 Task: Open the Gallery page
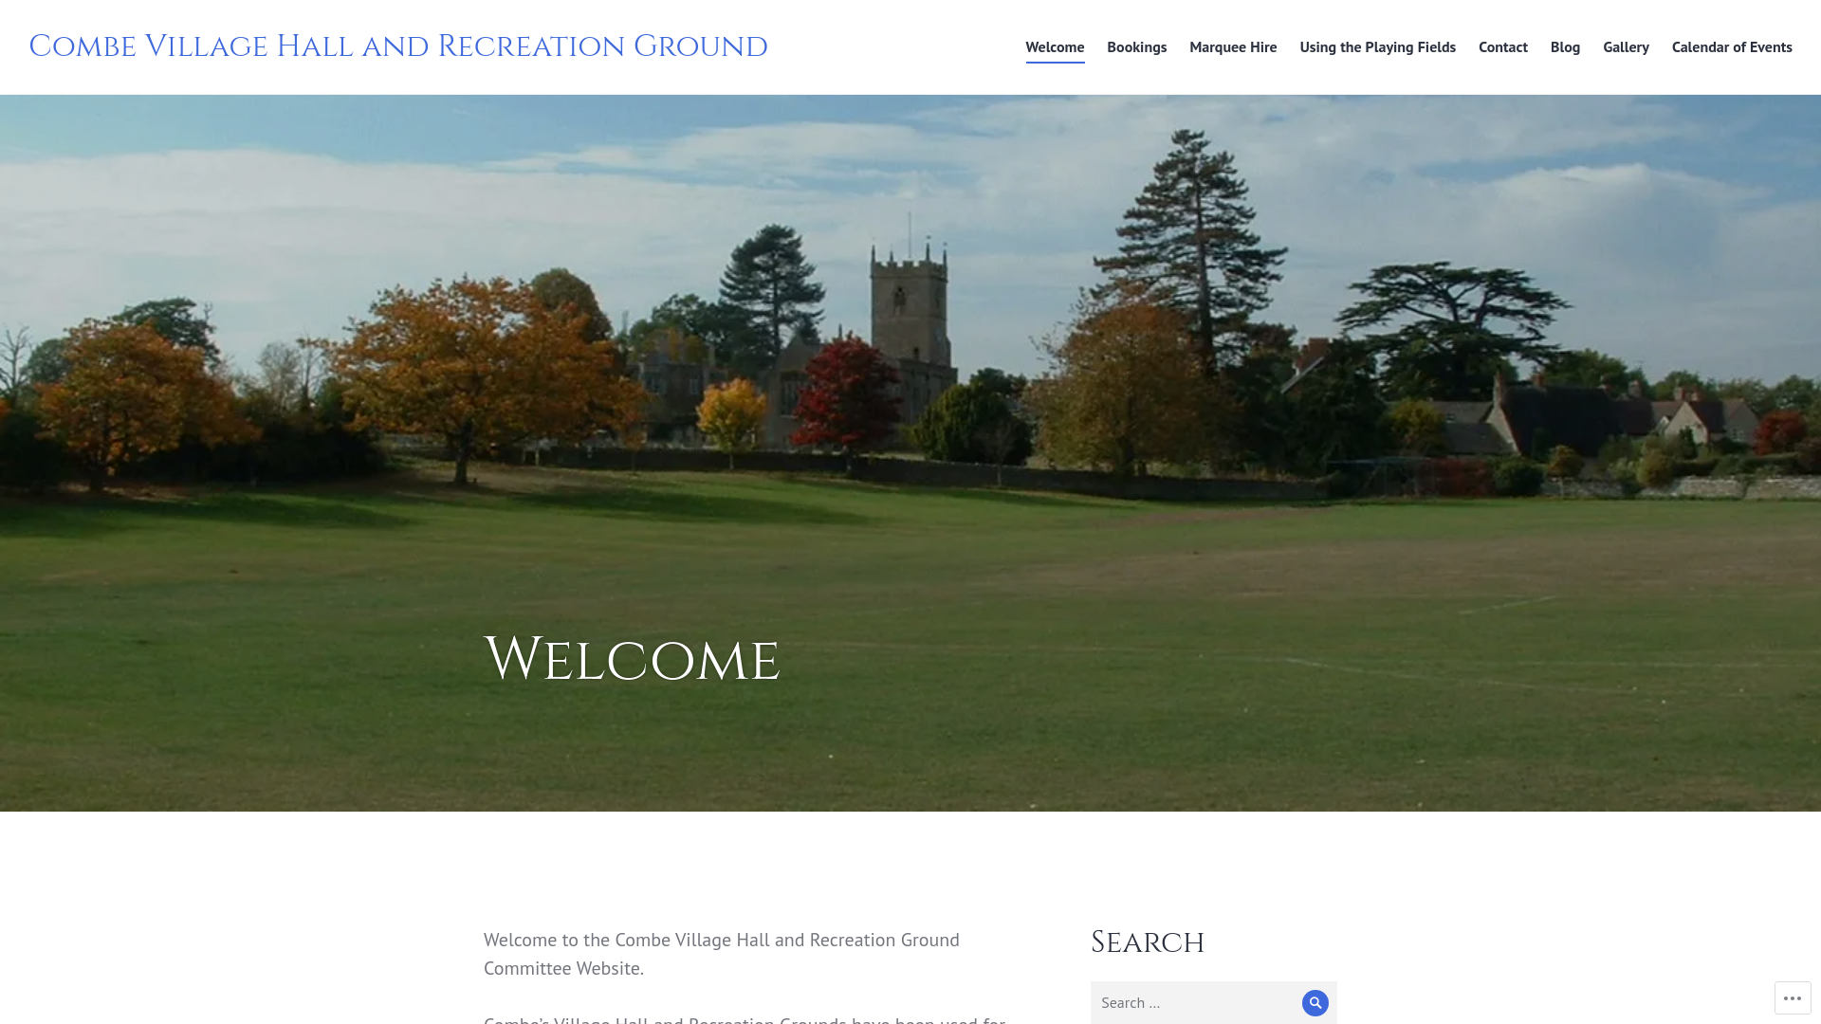(x=1626, y=47)
